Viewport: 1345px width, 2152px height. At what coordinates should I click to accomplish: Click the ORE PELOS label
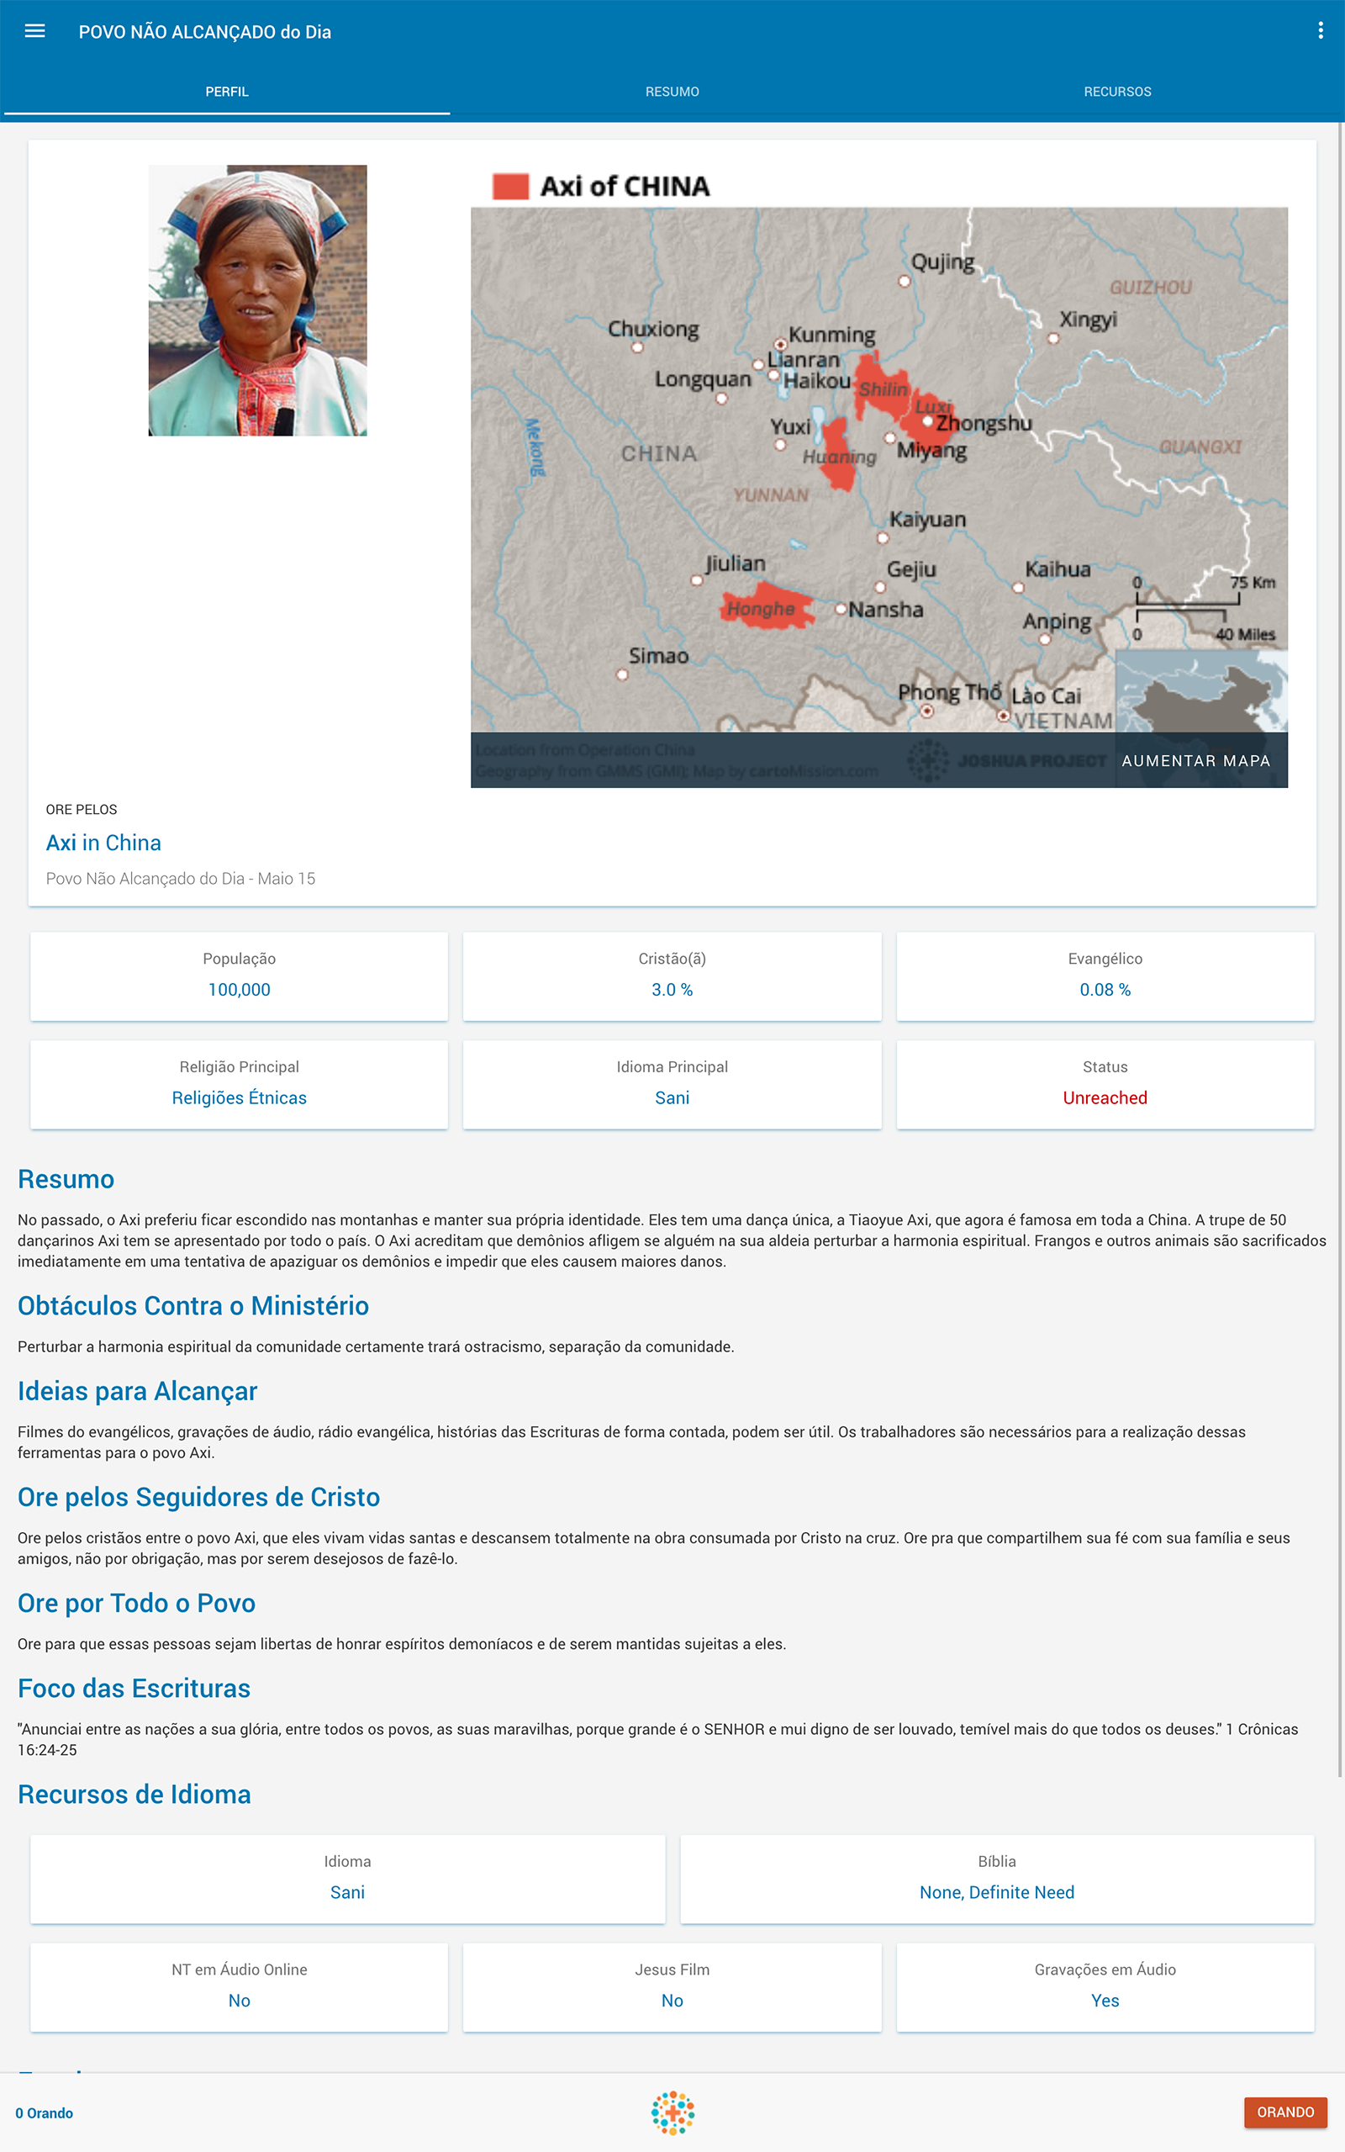pyautogui.click(x=82, y=810)
